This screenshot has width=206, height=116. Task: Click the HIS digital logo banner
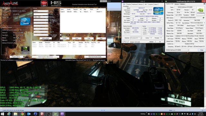[x=56, y=4]
